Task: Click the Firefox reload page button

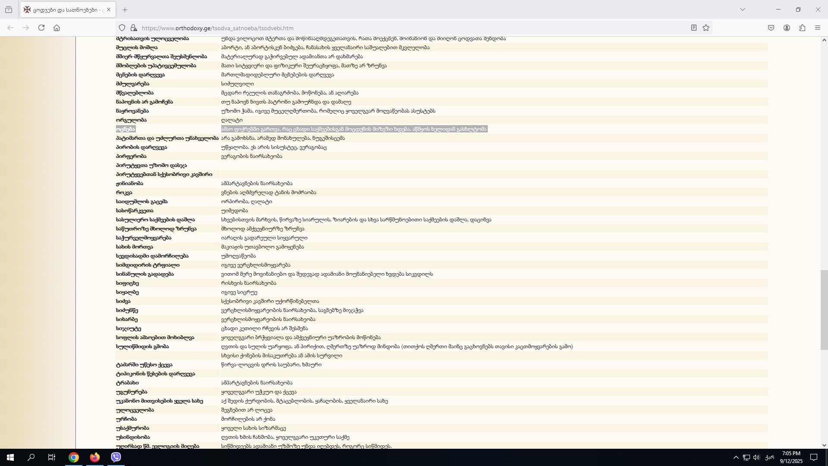Action: (x=41, y=28)
